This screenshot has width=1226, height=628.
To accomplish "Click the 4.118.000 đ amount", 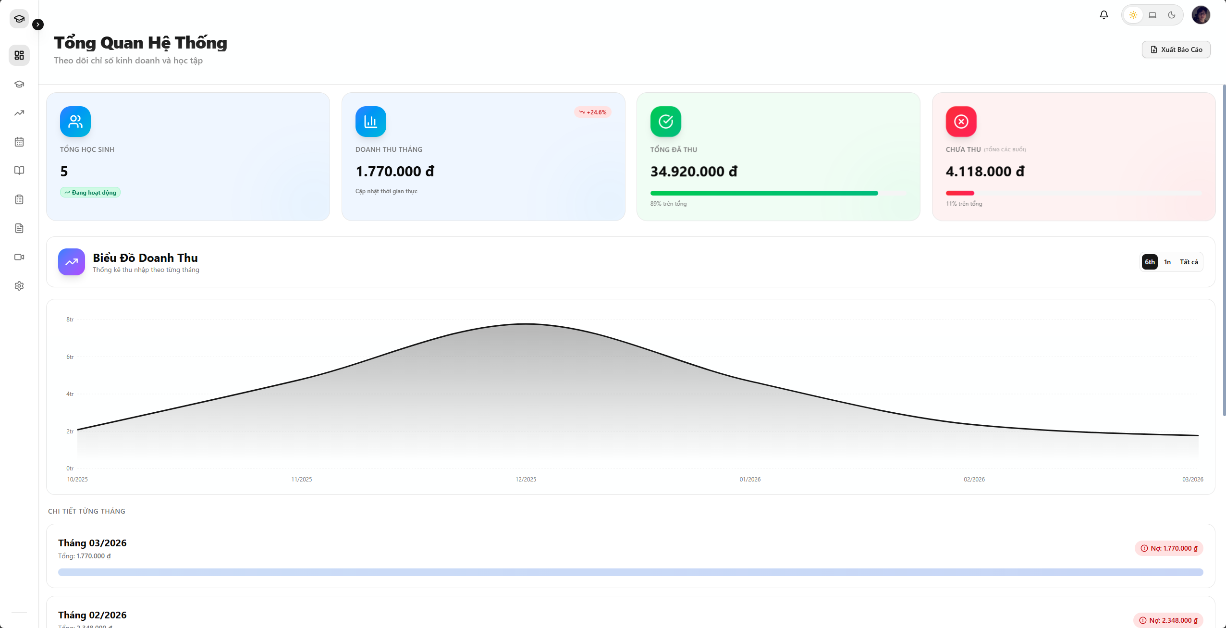I will click(x=985, y=172).
